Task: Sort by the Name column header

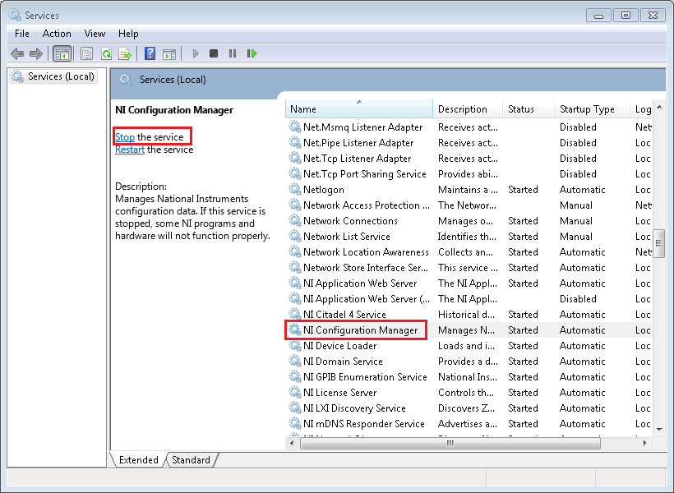Action: tap(359, 109)
